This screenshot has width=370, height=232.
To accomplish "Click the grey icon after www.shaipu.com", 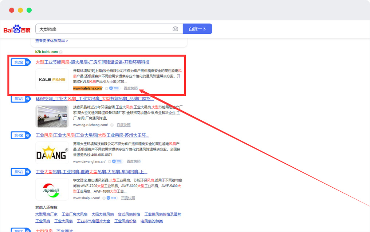I will (104, 198).
